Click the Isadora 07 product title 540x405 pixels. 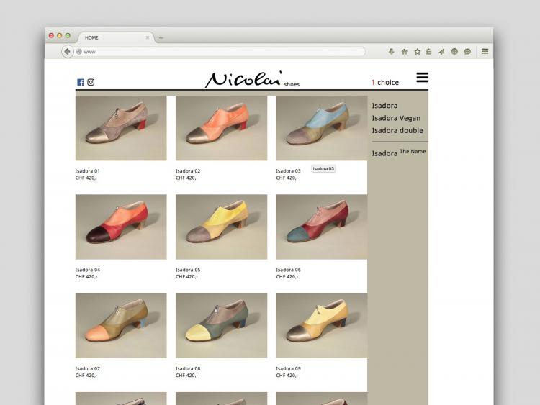point(87,368)
